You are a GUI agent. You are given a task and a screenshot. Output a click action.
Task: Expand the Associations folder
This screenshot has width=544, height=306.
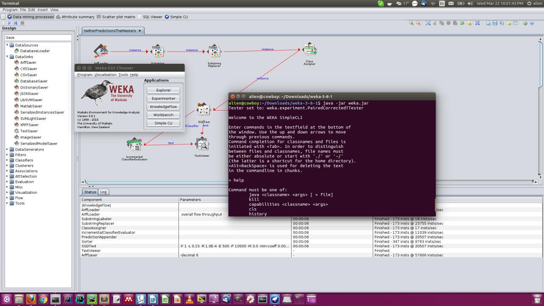(7, 171)
